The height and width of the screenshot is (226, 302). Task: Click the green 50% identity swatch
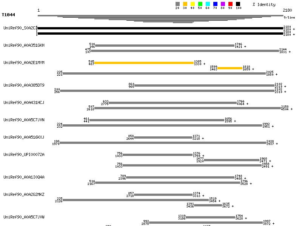(200, 4)
